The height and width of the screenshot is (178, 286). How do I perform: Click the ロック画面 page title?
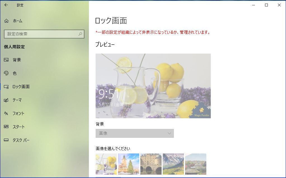111,21
